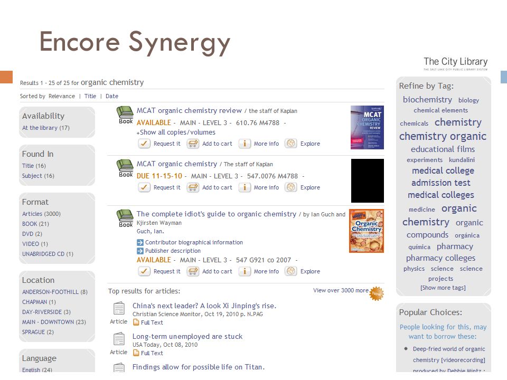Viewport: 507px width, 380px height.
Task: Click the Add to cart icon for the complete idiot's guide
Action: tap(193, 271)
